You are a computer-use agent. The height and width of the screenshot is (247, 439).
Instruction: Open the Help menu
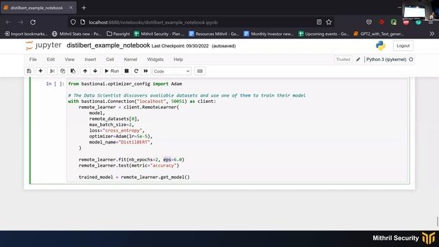coord(178,60)
